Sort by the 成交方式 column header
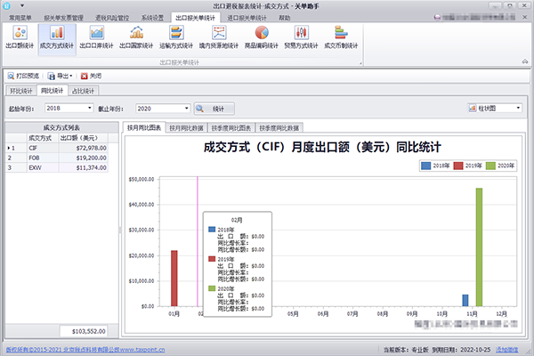This screenshot has width=534, height=356. pyautogui.click(x=43, y=138)
